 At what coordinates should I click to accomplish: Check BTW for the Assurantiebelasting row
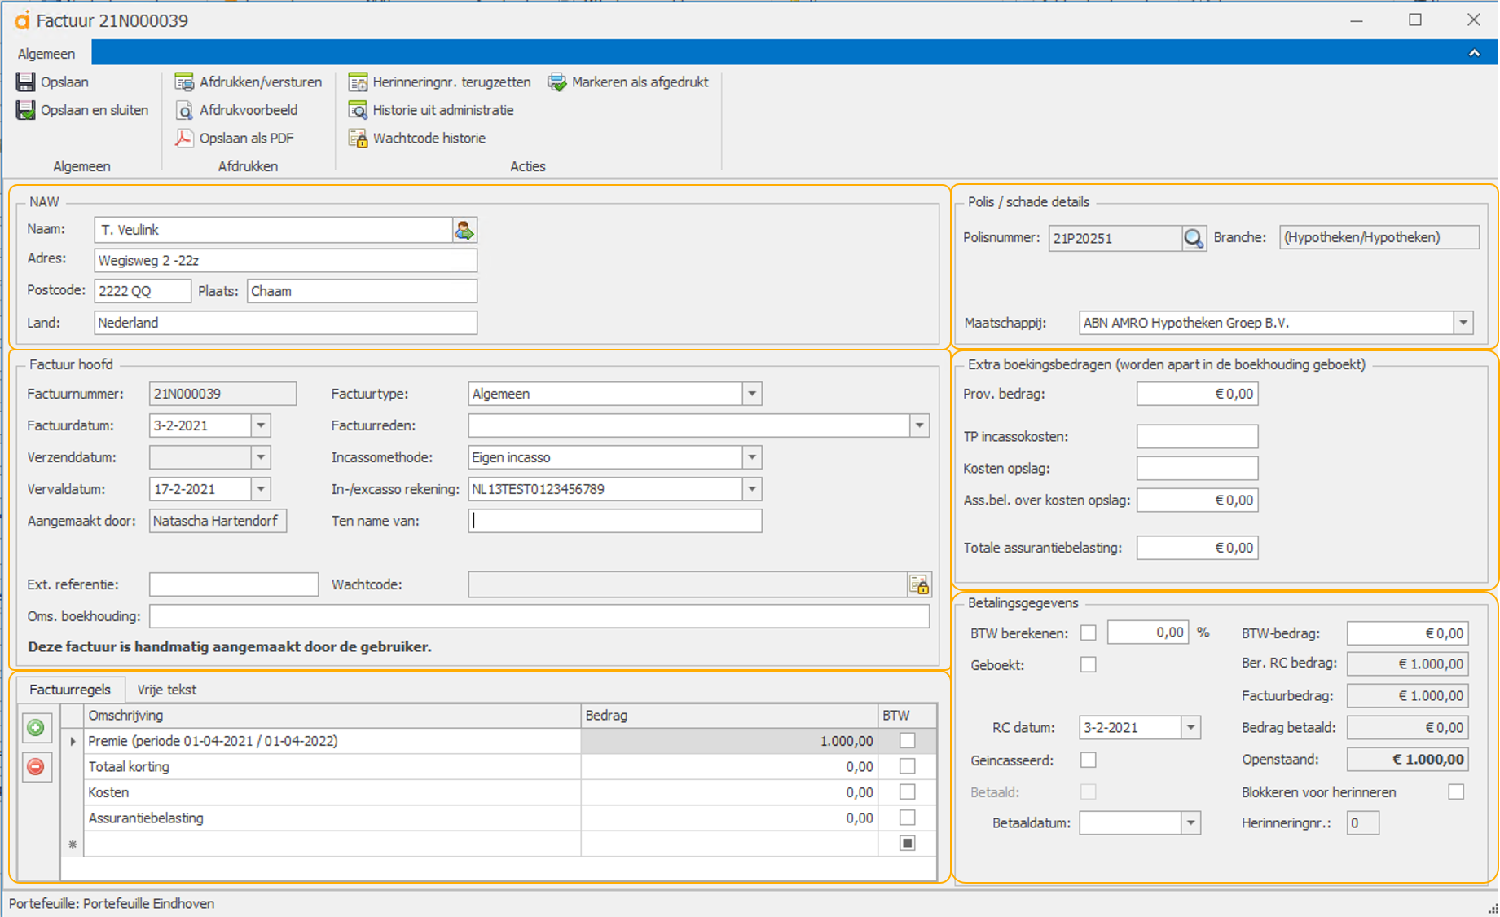[907, 818]
